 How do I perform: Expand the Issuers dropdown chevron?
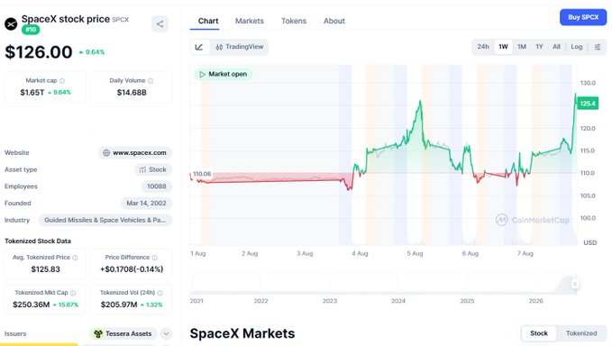pos(166,334)
